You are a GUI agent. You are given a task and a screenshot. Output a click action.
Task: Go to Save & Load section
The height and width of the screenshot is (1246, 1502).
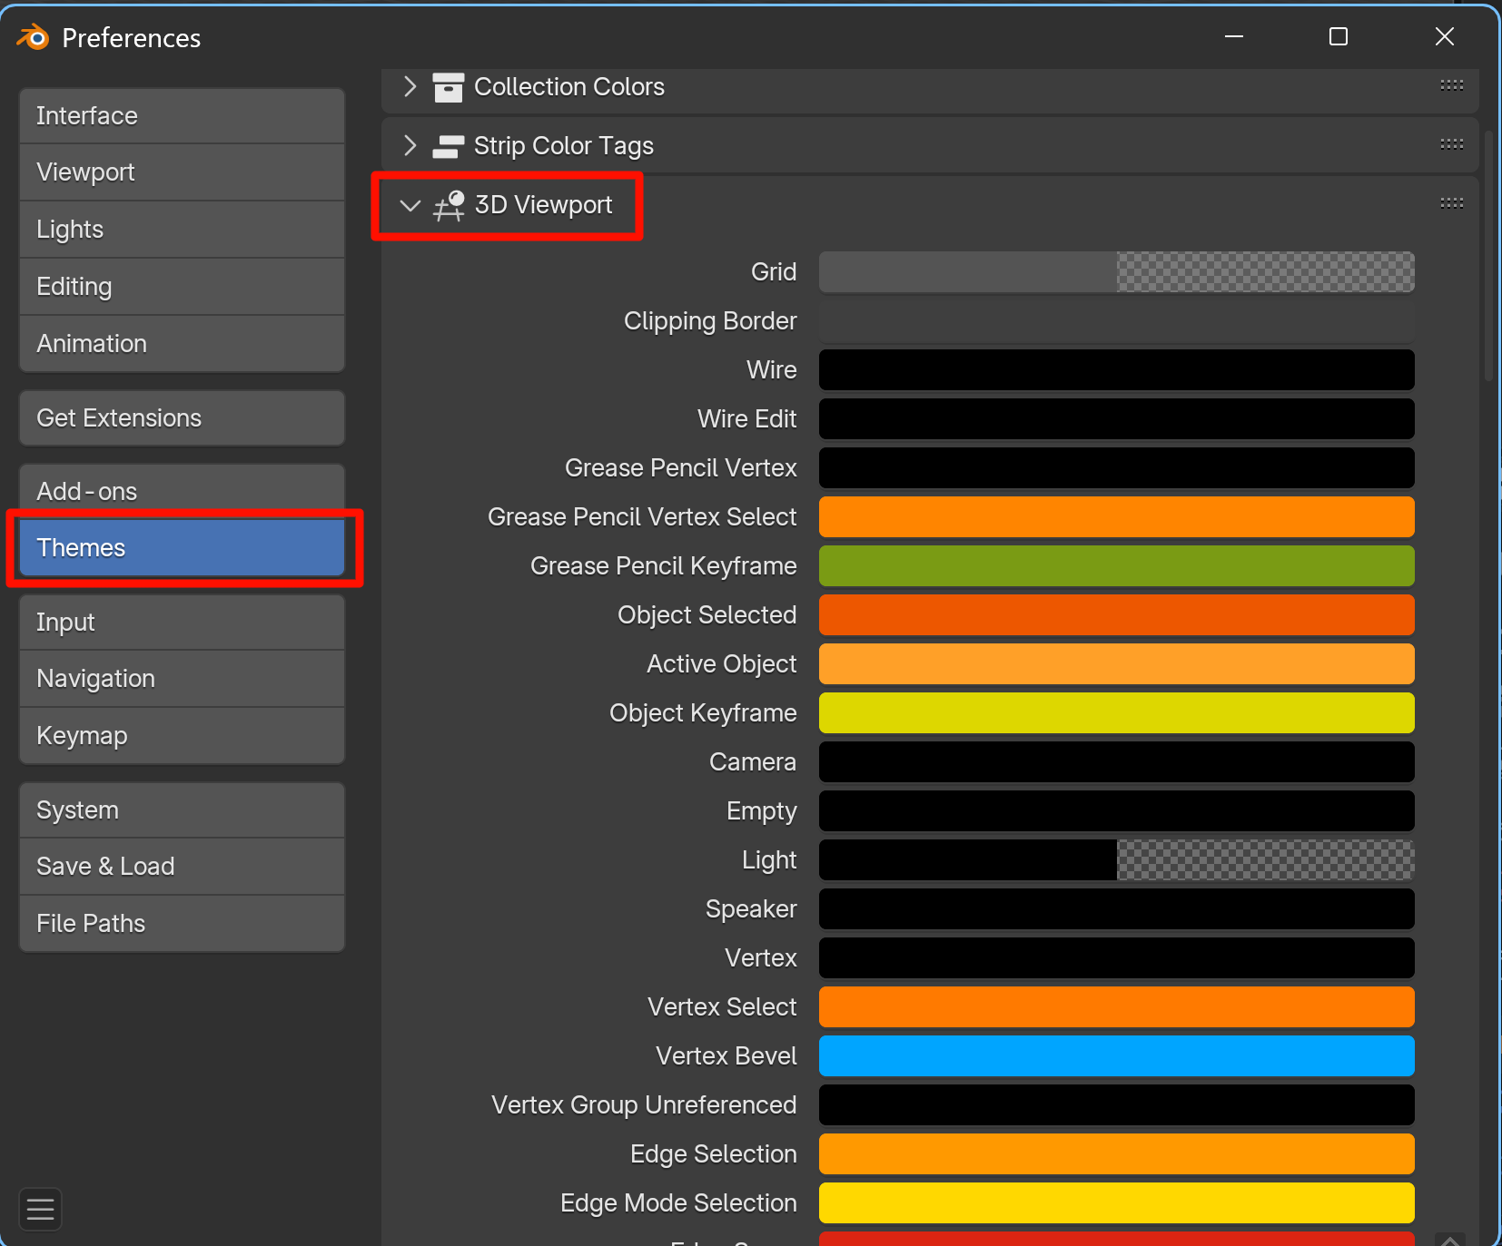182,867
